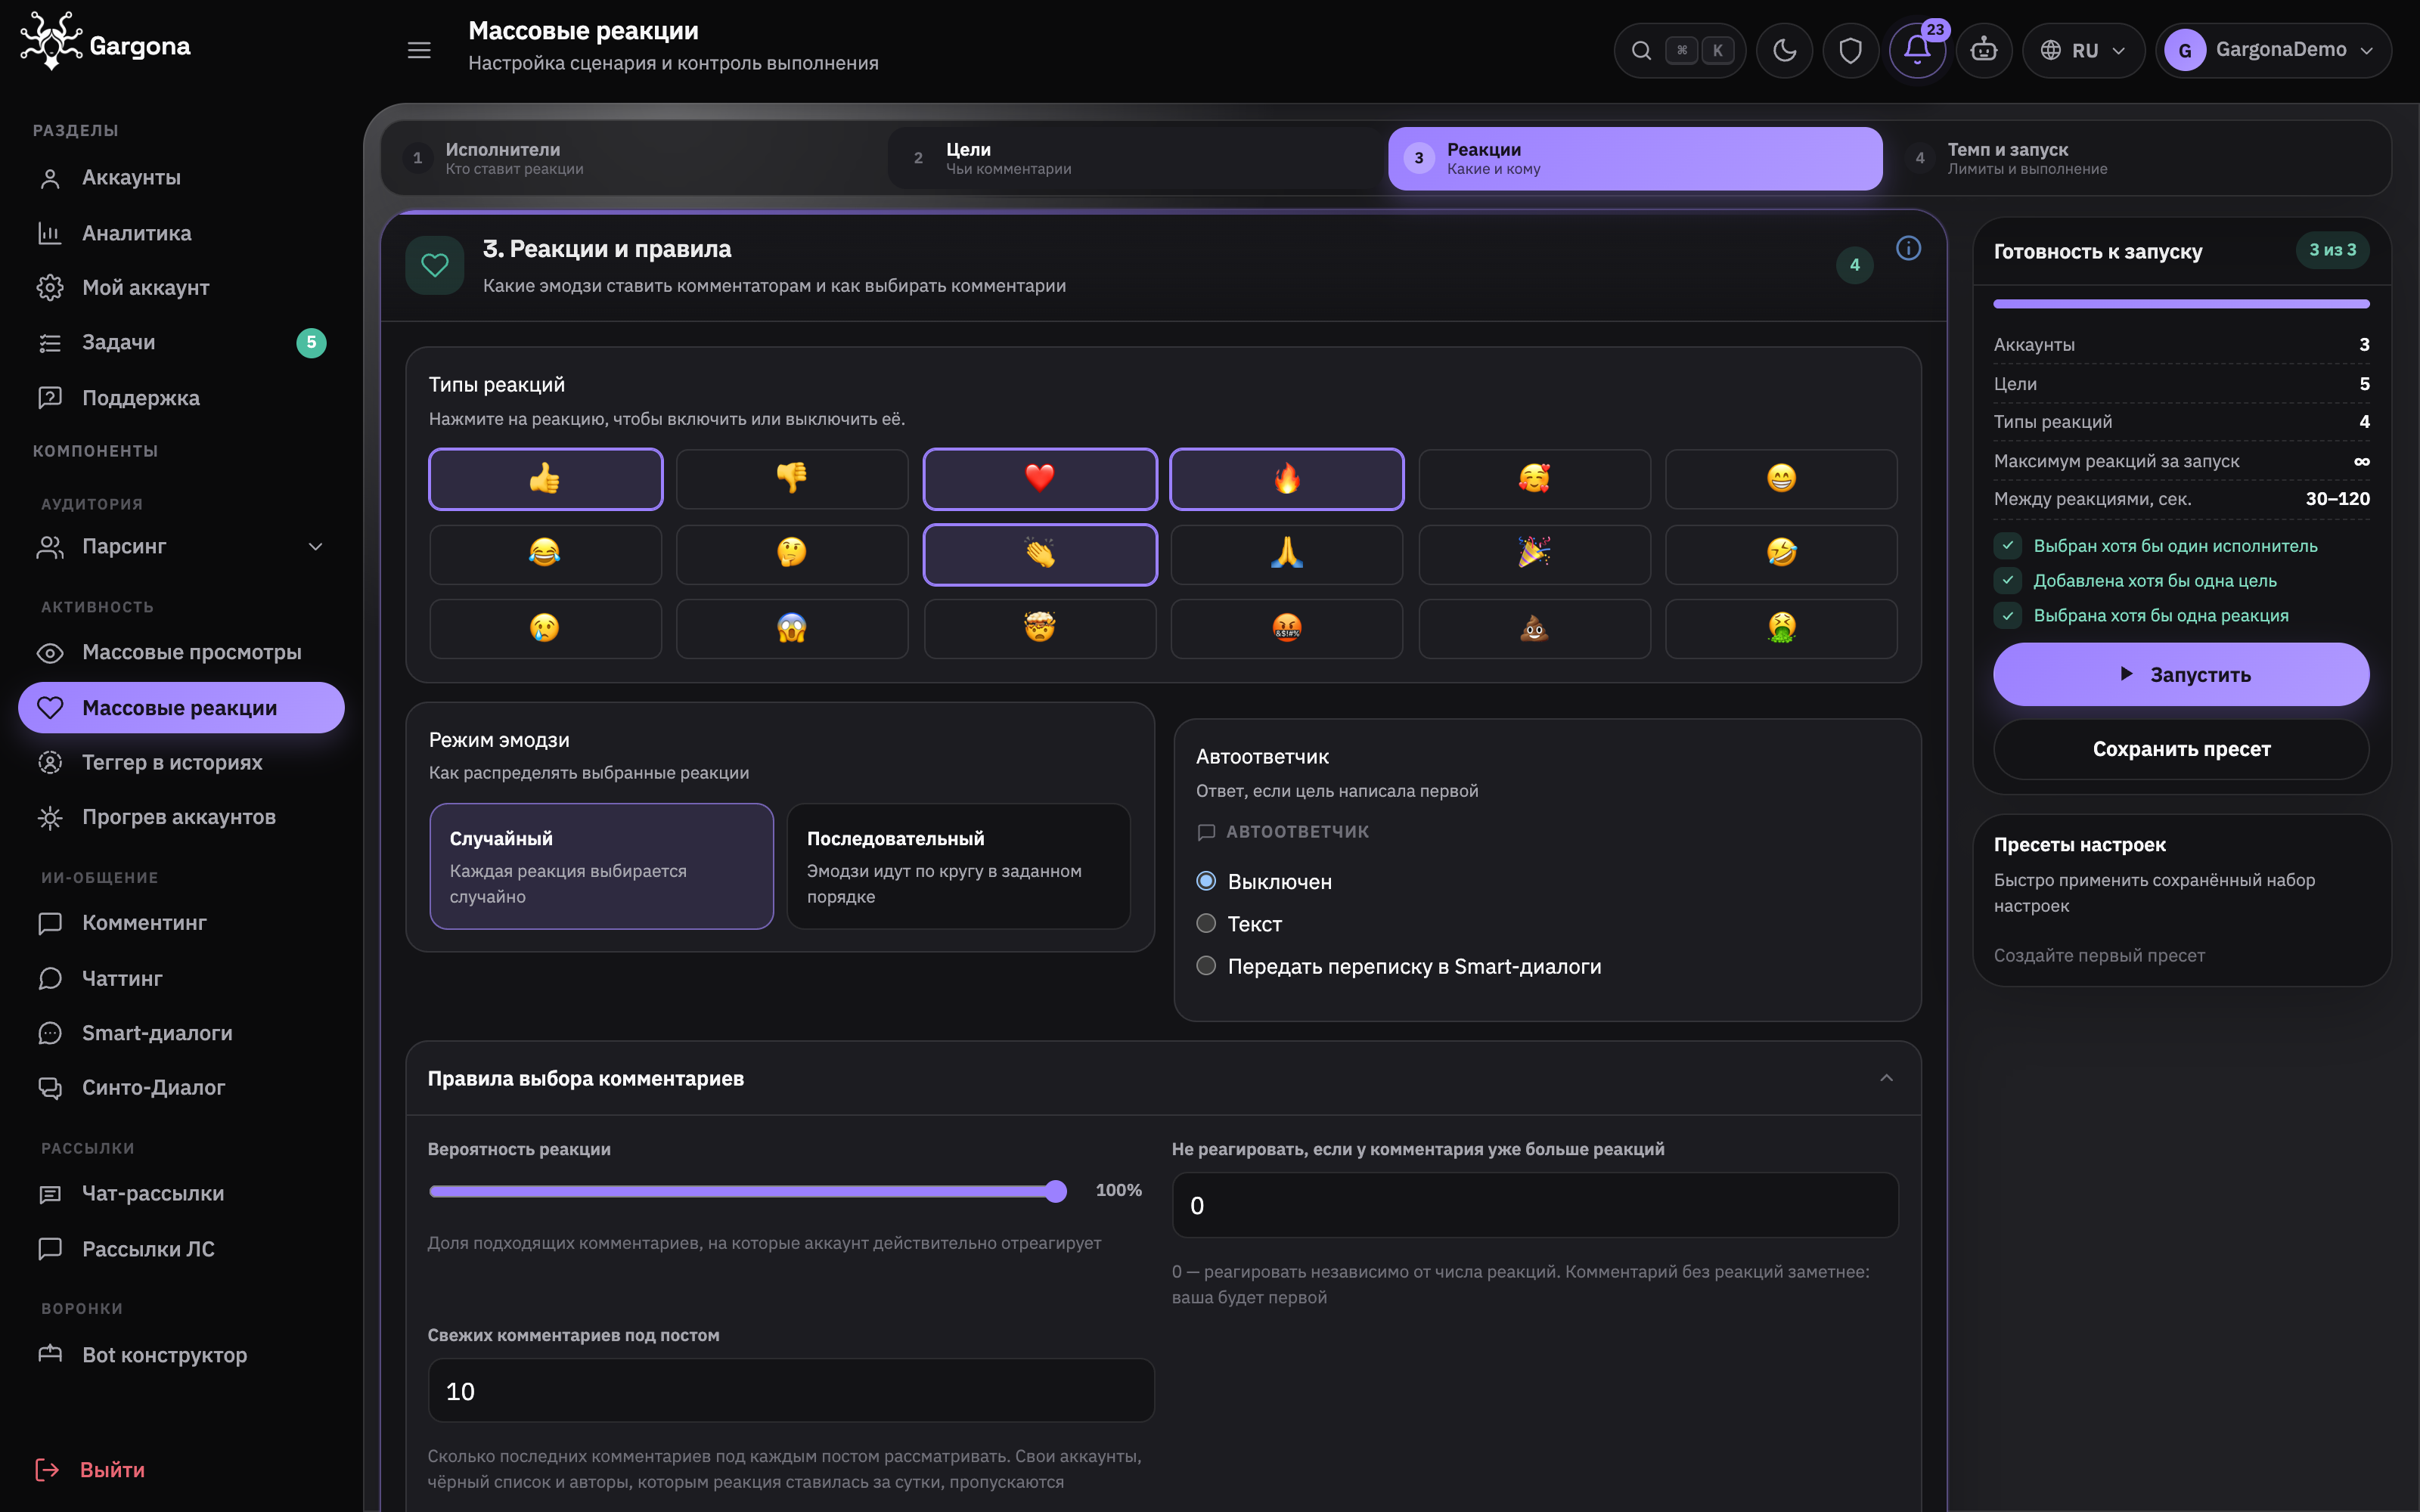Collapse the Правила выбора комментариев section

(1886, 1078)
